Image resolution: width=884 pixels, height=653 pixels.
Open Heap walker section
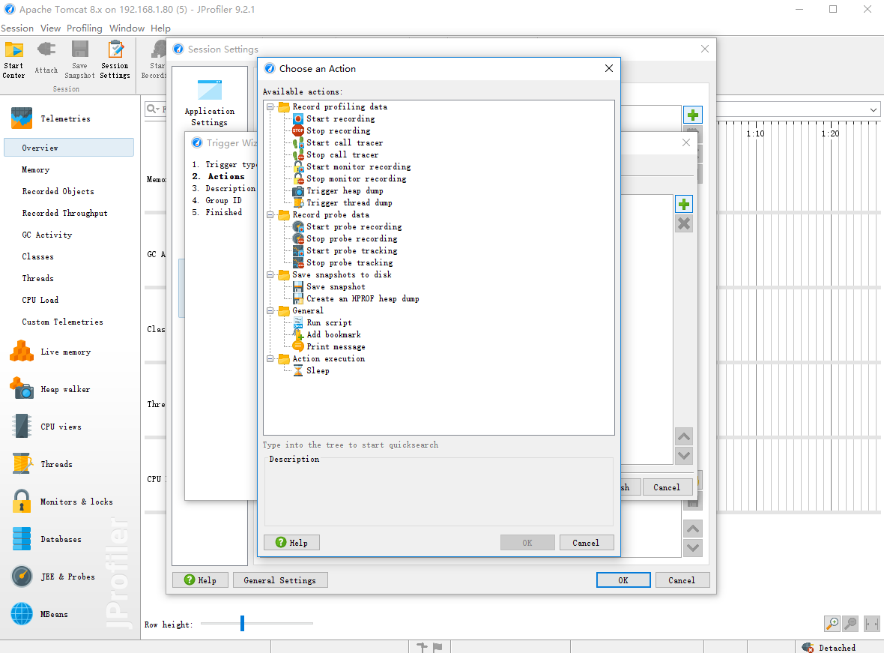(51, 389)
